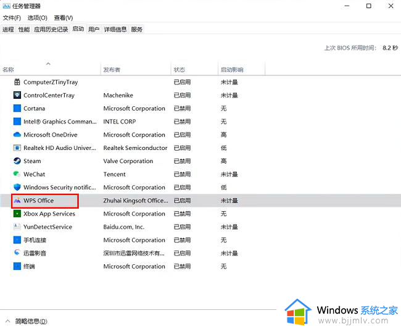Click the WPS Office icon
This screenshot has height=329, width=401.
[17, 201]
